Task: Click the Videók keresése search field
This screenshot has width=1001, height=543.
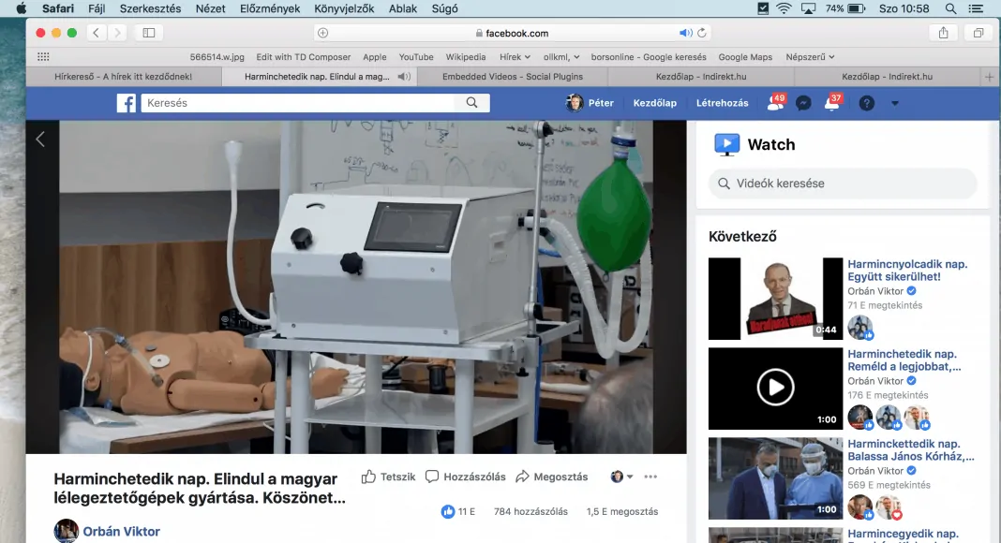Action: [843, 183]
